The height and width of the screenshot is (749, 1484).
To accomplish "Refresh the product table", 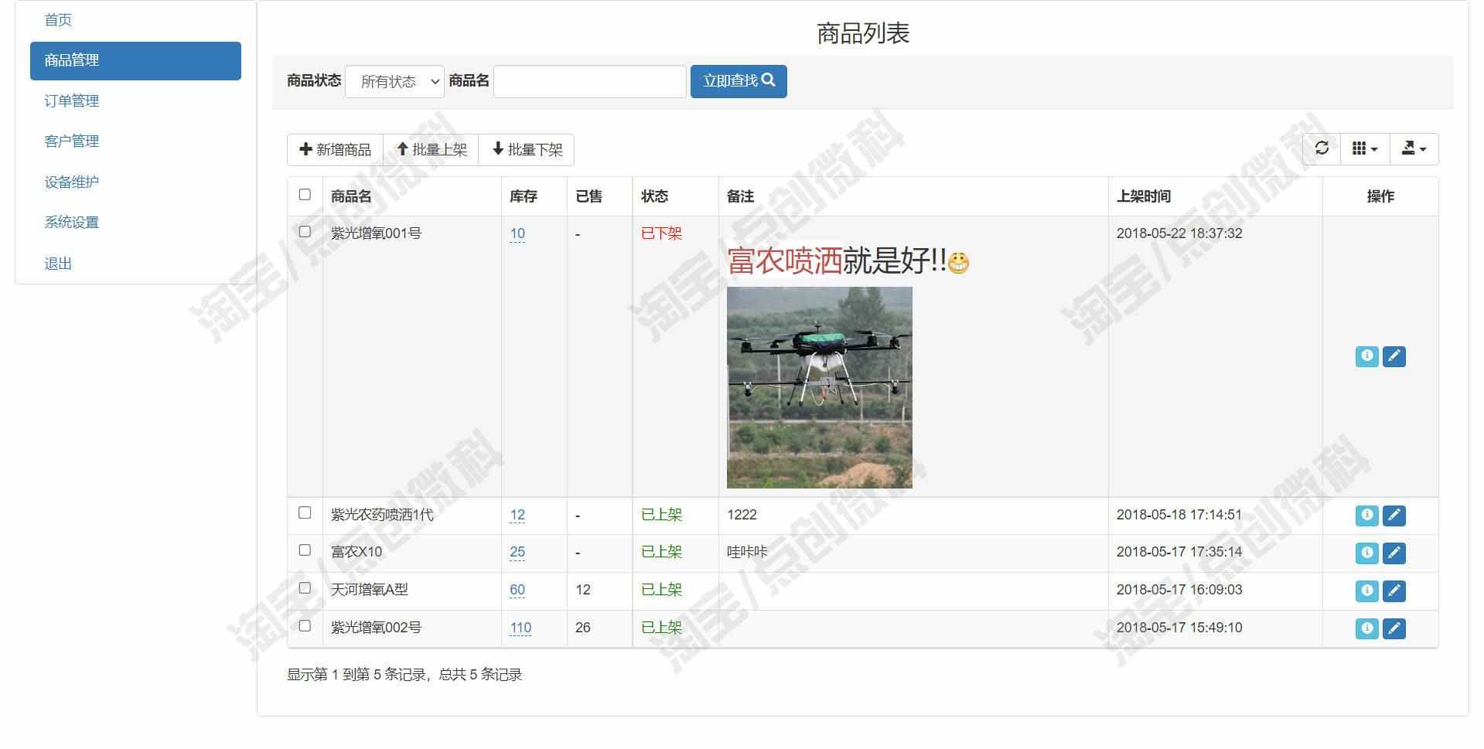I will pyautogui.click(x=1322, y=148).
